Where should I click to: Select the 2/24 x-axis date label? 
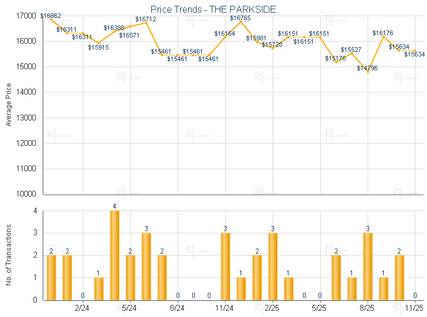tap(83, 308)
